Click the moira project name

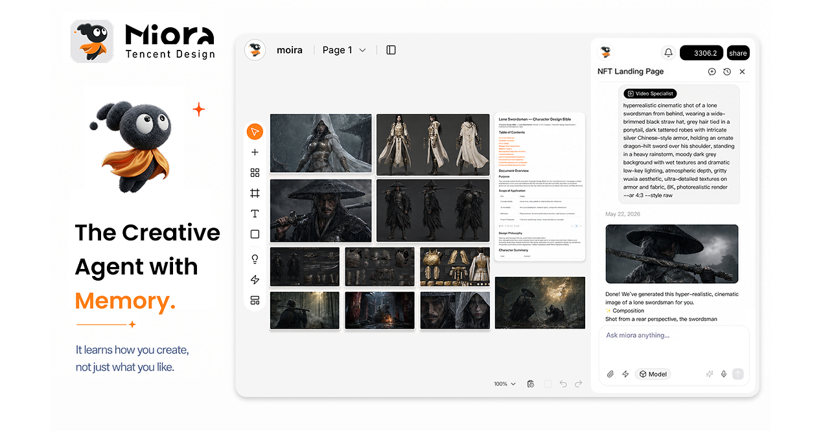tap(289, 50)
